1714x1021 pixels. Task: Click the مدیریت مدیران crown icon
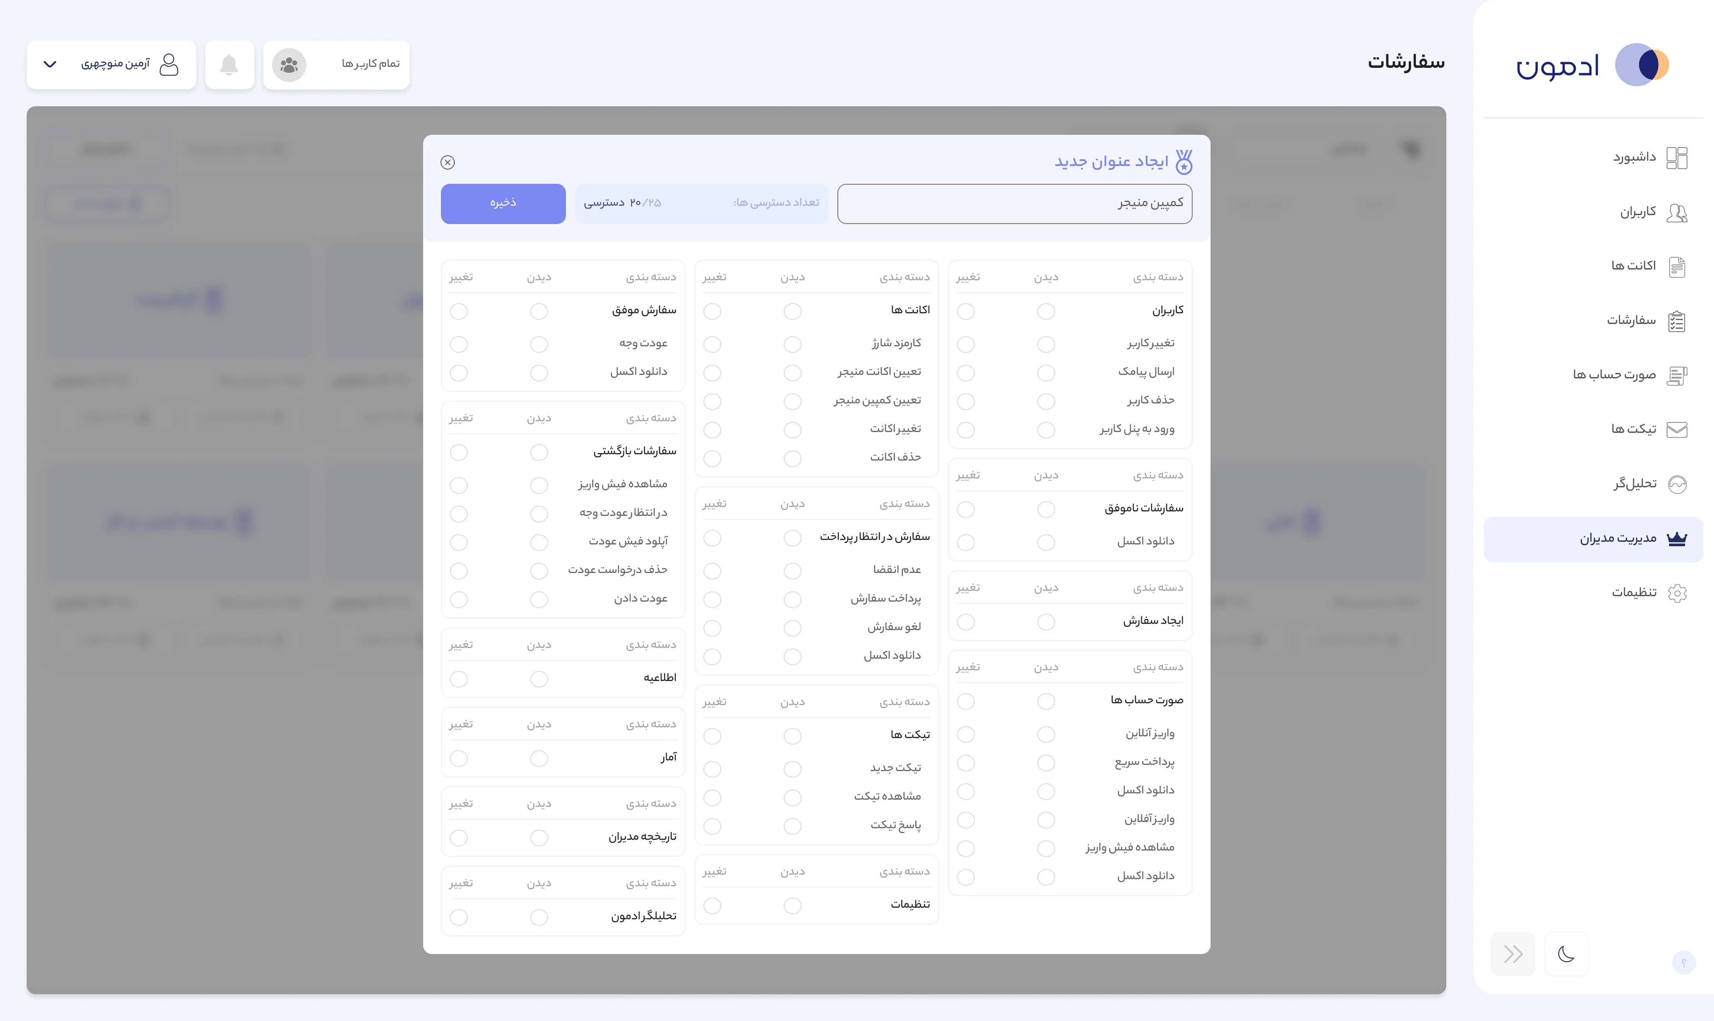point(1677,538)
